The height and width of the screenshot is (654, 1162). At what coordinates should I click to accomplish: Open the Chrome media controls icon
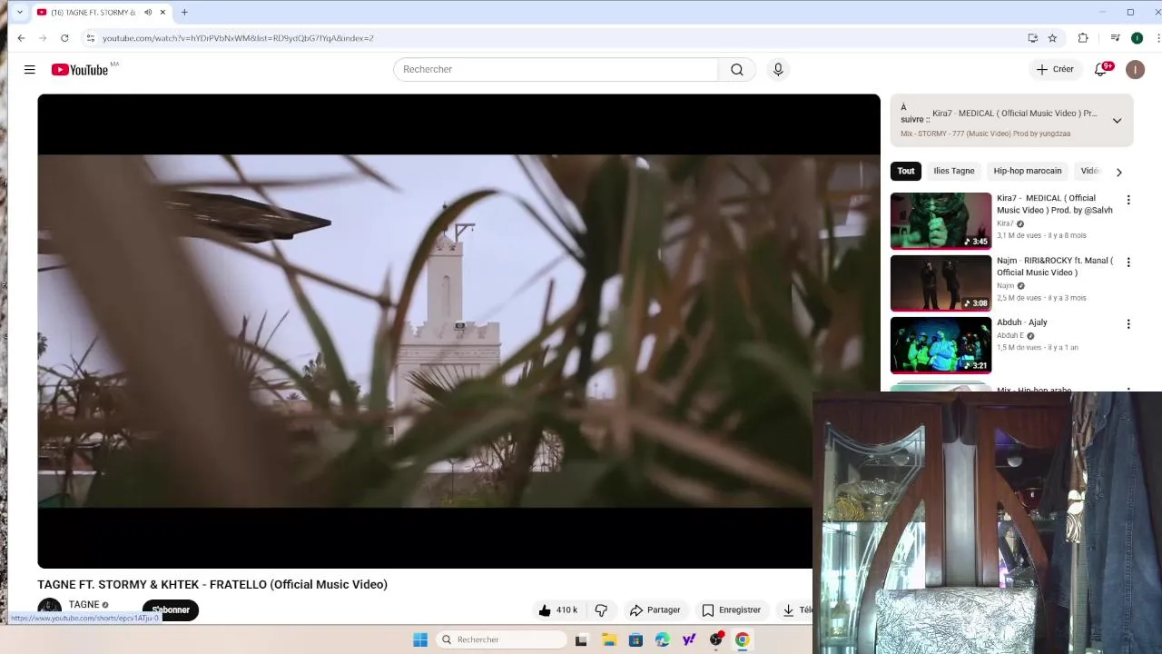point(1115,38)
